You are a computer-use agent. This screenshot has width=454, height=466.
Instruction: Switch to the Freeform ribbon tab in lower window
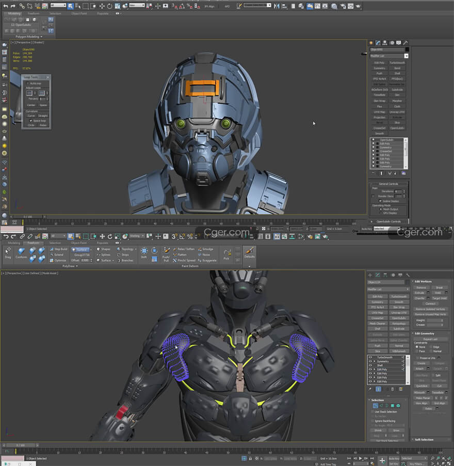pos(34,243)
